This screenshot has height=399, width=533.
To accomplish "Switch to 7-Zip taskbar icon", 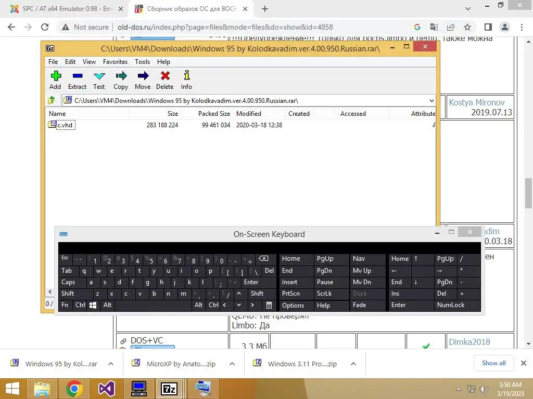I will click(170, 389).
